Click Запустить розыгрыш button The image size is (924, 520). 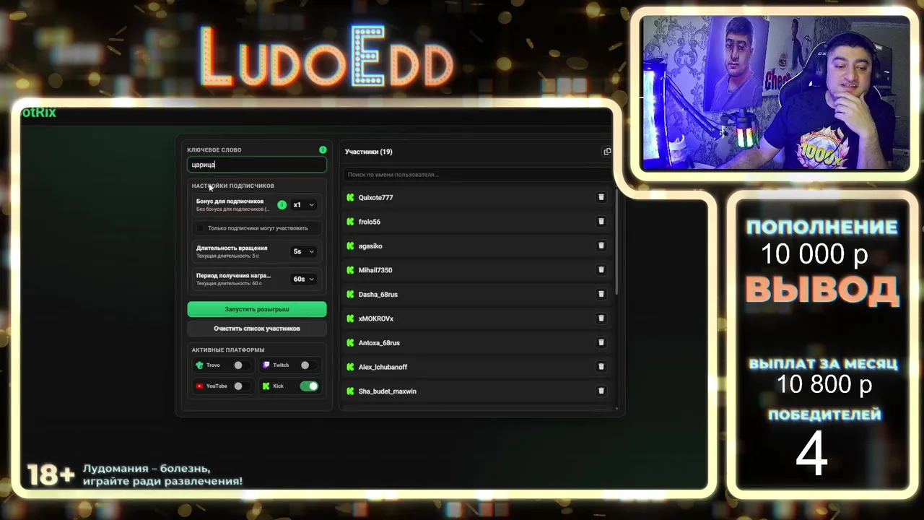257,309
